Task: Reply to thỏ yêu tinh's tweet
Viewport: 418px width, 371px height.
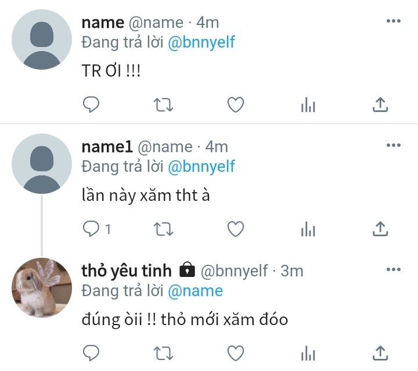Action: click(91, 353)
